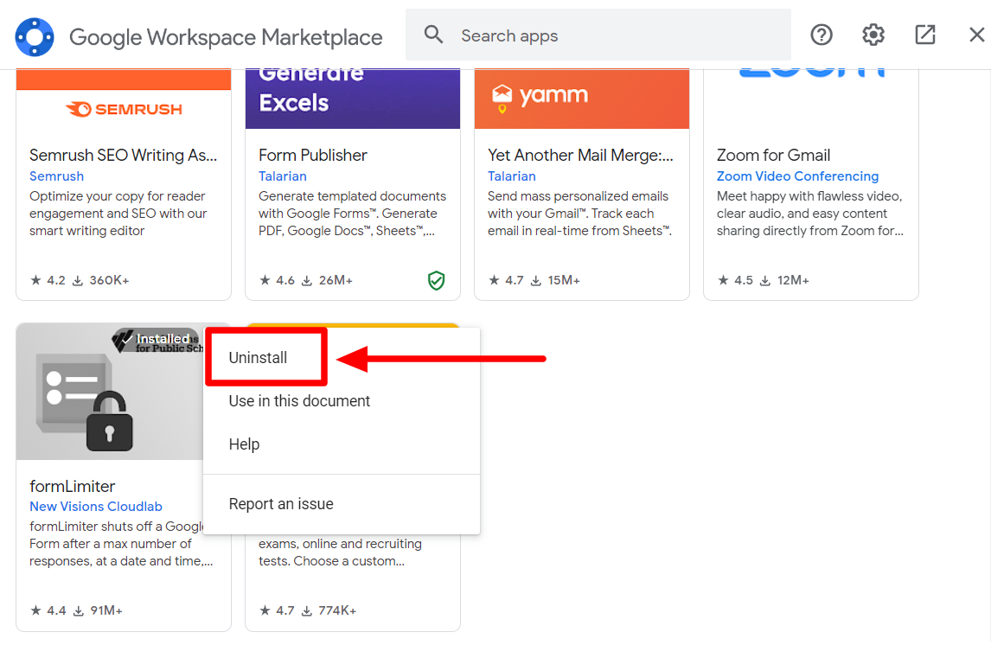
Task: Click the Semrush description text
Action: [118, 214]
